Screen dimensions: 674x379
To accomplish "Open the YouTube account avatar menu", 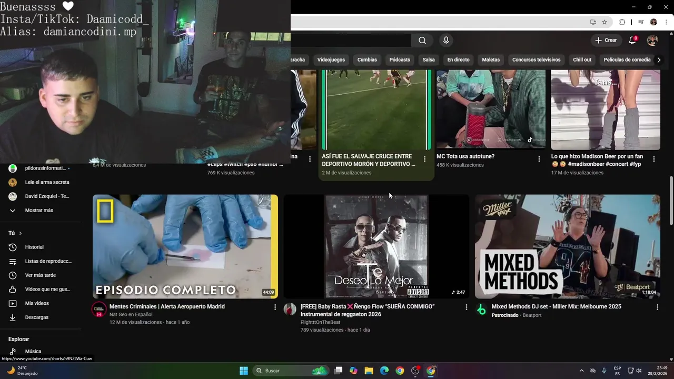I will click(652, 41).
